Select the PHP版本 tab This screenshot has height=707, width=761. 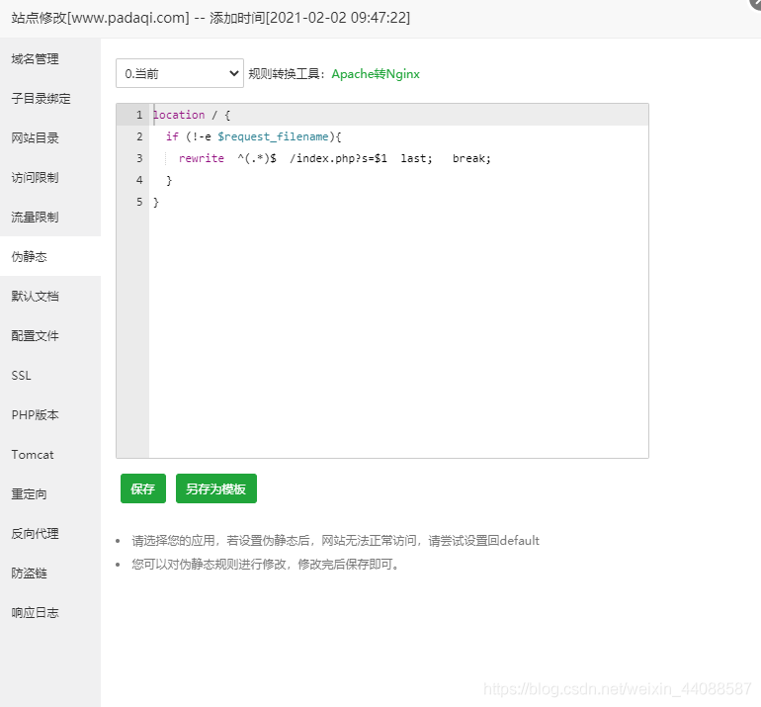36,415
